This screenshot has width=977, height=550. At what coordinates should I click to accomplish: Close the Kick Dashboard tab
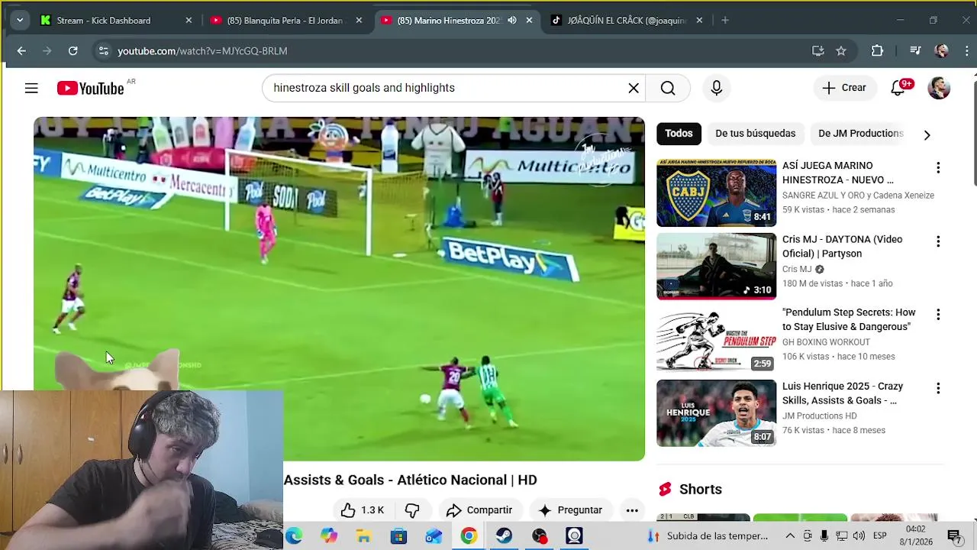189,21
